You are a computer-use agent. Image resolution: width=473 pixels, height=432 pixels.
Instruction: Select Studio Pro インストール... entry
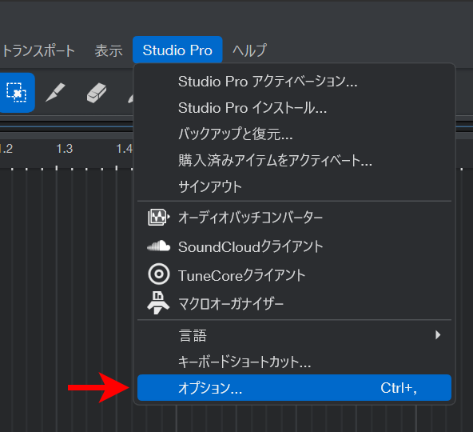tap(294, 107)
